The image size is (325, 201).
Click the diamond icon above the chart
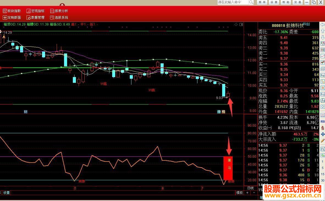(236, 25)
